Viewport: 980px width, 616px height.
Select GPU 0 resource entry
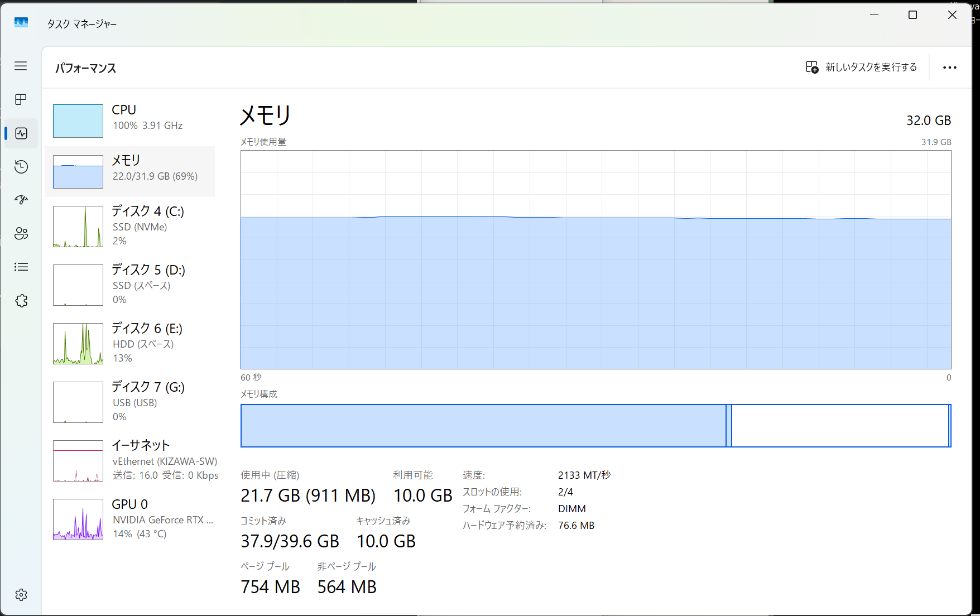point(129,519)
